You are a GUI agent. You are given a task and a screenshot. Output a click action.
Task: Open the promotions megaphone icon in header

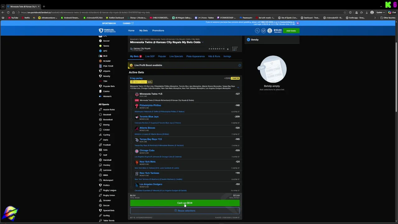tap(263, 30)
